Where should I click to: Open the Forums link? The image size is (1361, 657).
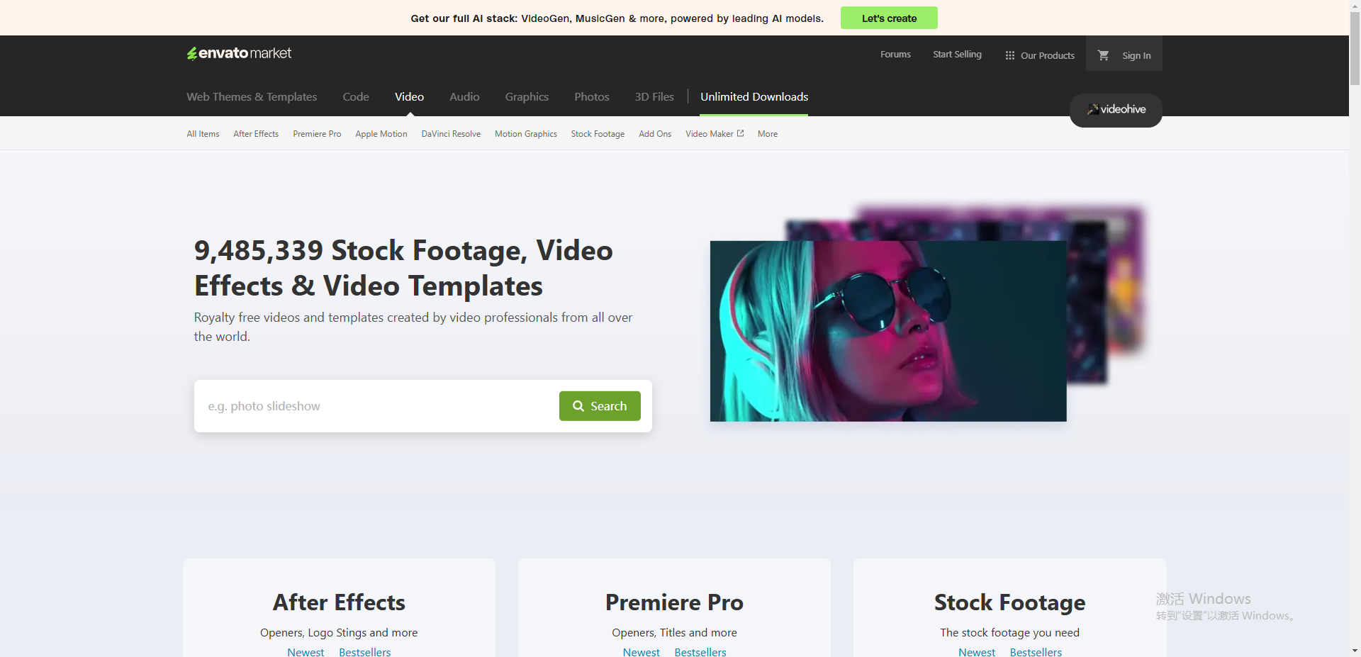(895, 55)
